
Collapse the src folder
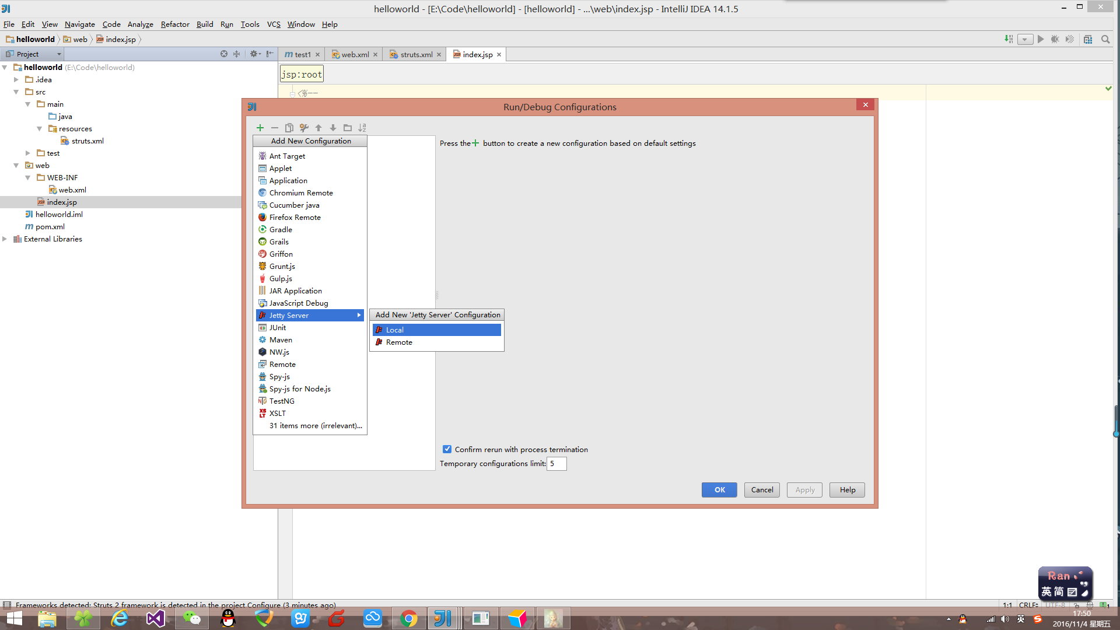tap(16, 92)
